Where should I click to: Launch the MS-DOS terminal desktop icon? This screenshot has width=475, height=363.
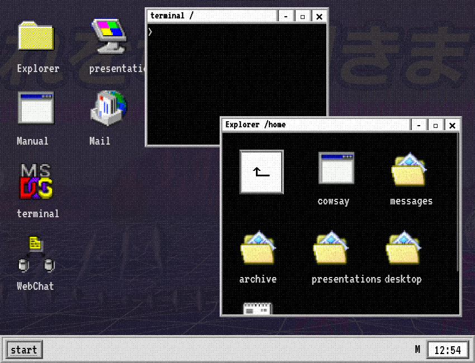coord(37,181)
